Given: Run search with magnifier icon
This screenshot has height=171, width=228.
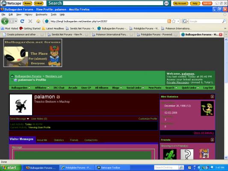Looking at the screenshot, I should pos(224,21).
